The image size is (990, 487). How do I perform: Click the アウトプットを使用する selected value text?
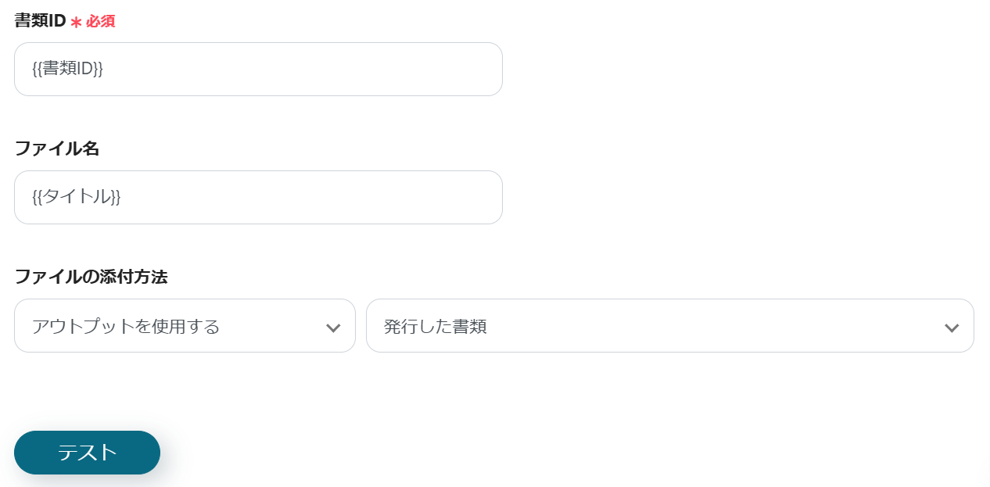pyautogui.click(x=126, y=326)
